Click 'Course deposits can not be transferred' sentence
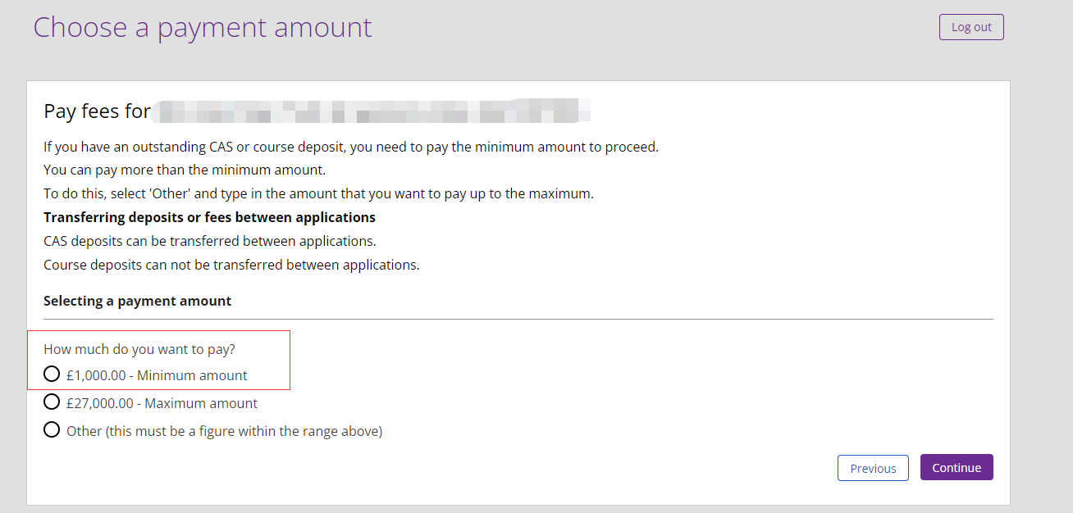The width and height of the screenshot is (1073, 513). click(x=231, y=265)
